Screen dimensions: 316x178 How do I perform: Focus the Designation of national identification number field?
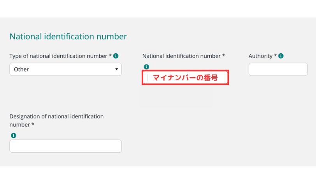point(65,146)
